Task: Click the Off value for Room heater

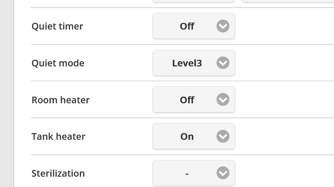Action: coord(187,100)
